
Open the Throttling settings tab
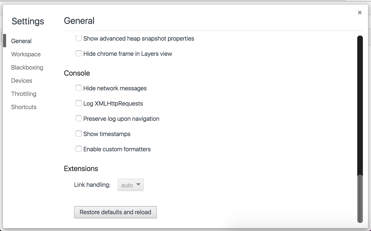pyautogui.click(x=24, y=94)
